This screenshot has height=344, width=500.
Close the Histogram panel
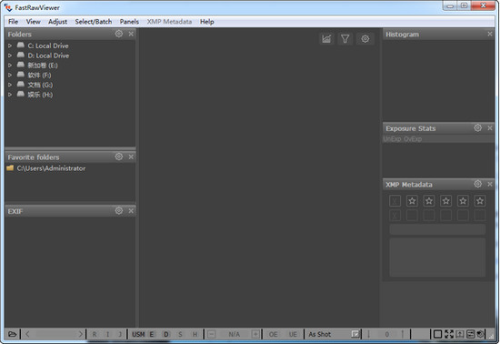(490, 34)
